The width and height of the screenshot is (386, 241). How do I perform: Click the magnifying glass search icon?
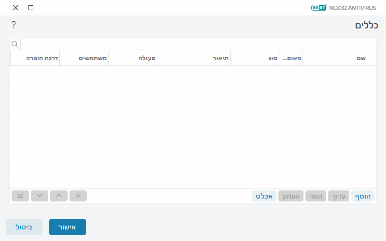tap(15, 44)
